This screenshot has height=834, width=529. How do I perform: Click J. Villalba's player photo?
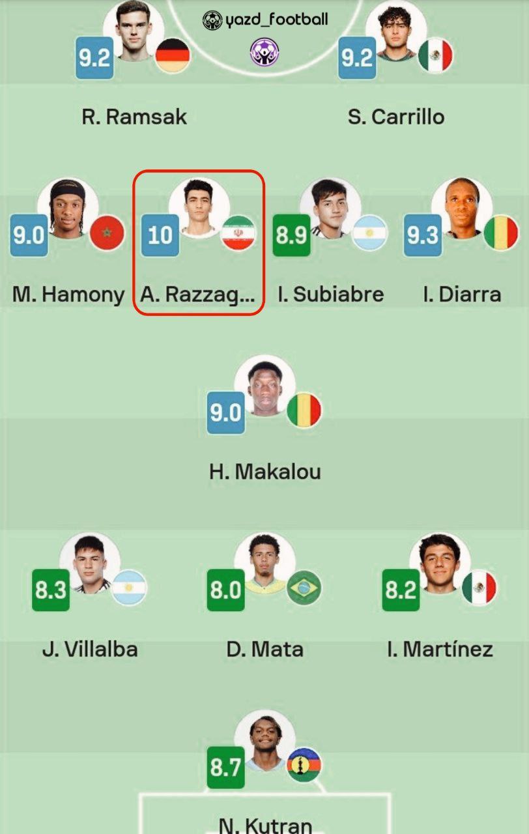(89, 563)
